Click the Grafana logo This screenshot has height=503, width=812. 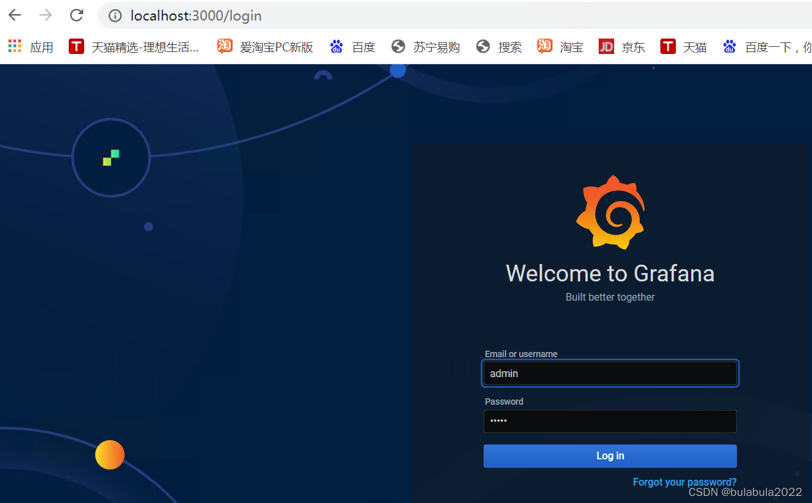[610, 212]
